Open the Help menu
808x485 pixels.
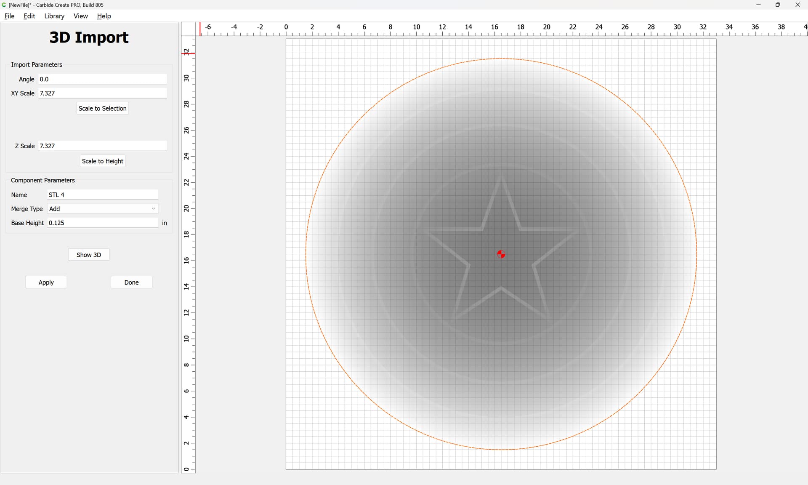pos(104,16)
